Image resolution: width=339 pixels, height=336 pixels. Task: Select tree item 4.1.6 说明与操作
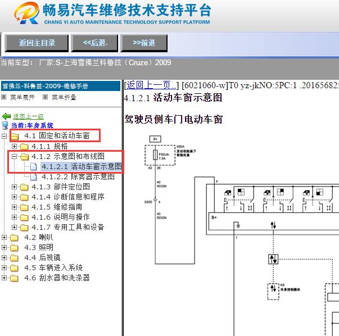[x=61, y=217]
